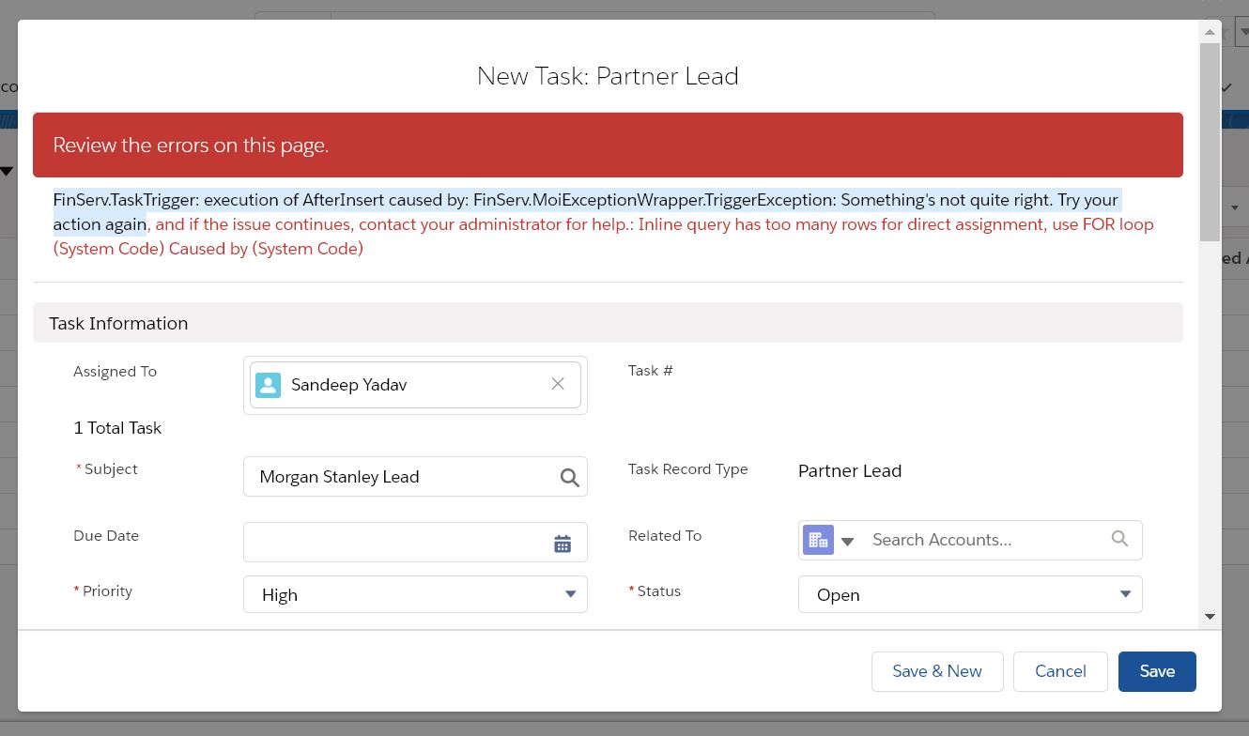
Task: Click the search icon in Search Accounts box
Action: click(x=1119, y=539)
